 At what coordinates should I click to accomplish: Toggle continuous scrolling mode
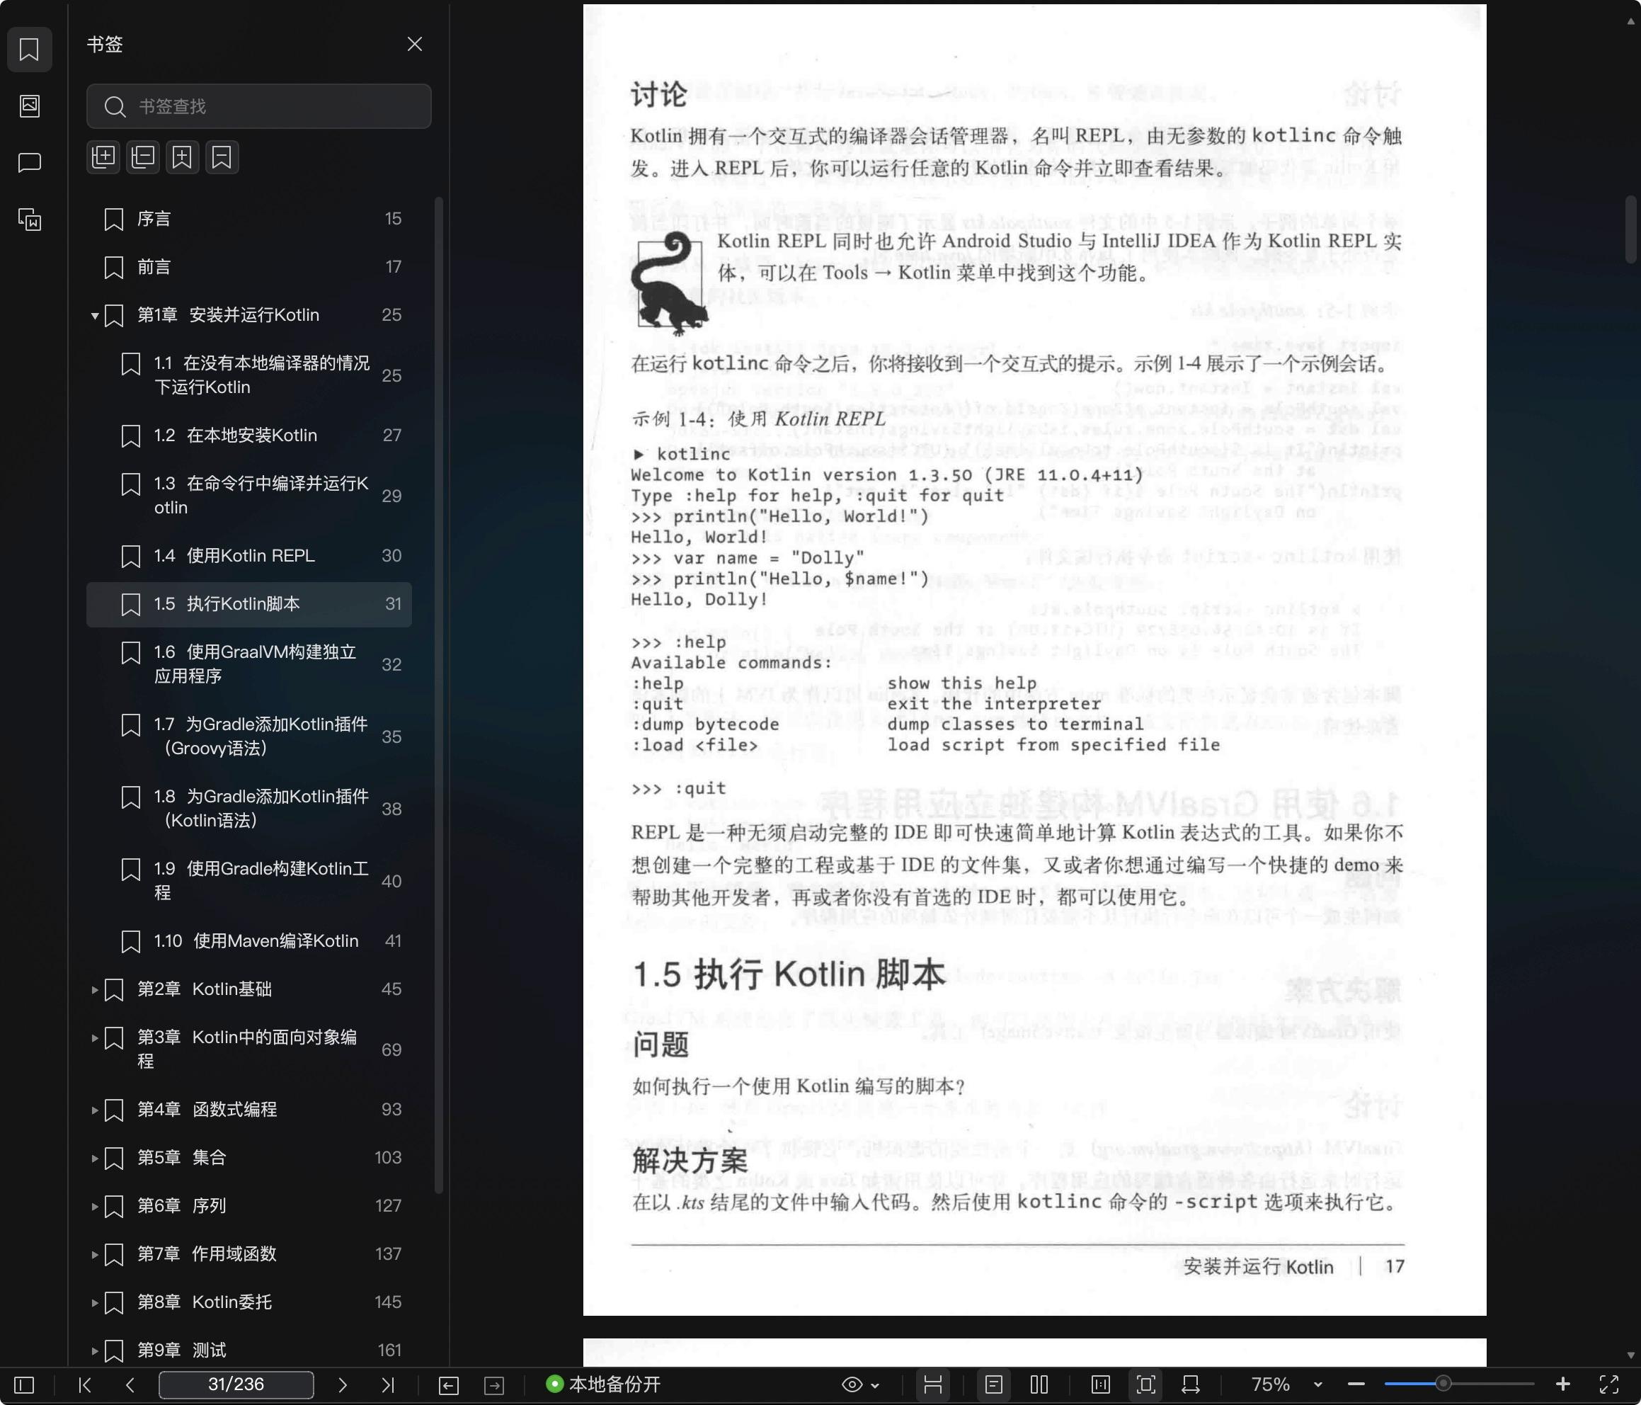point(933,1384)
